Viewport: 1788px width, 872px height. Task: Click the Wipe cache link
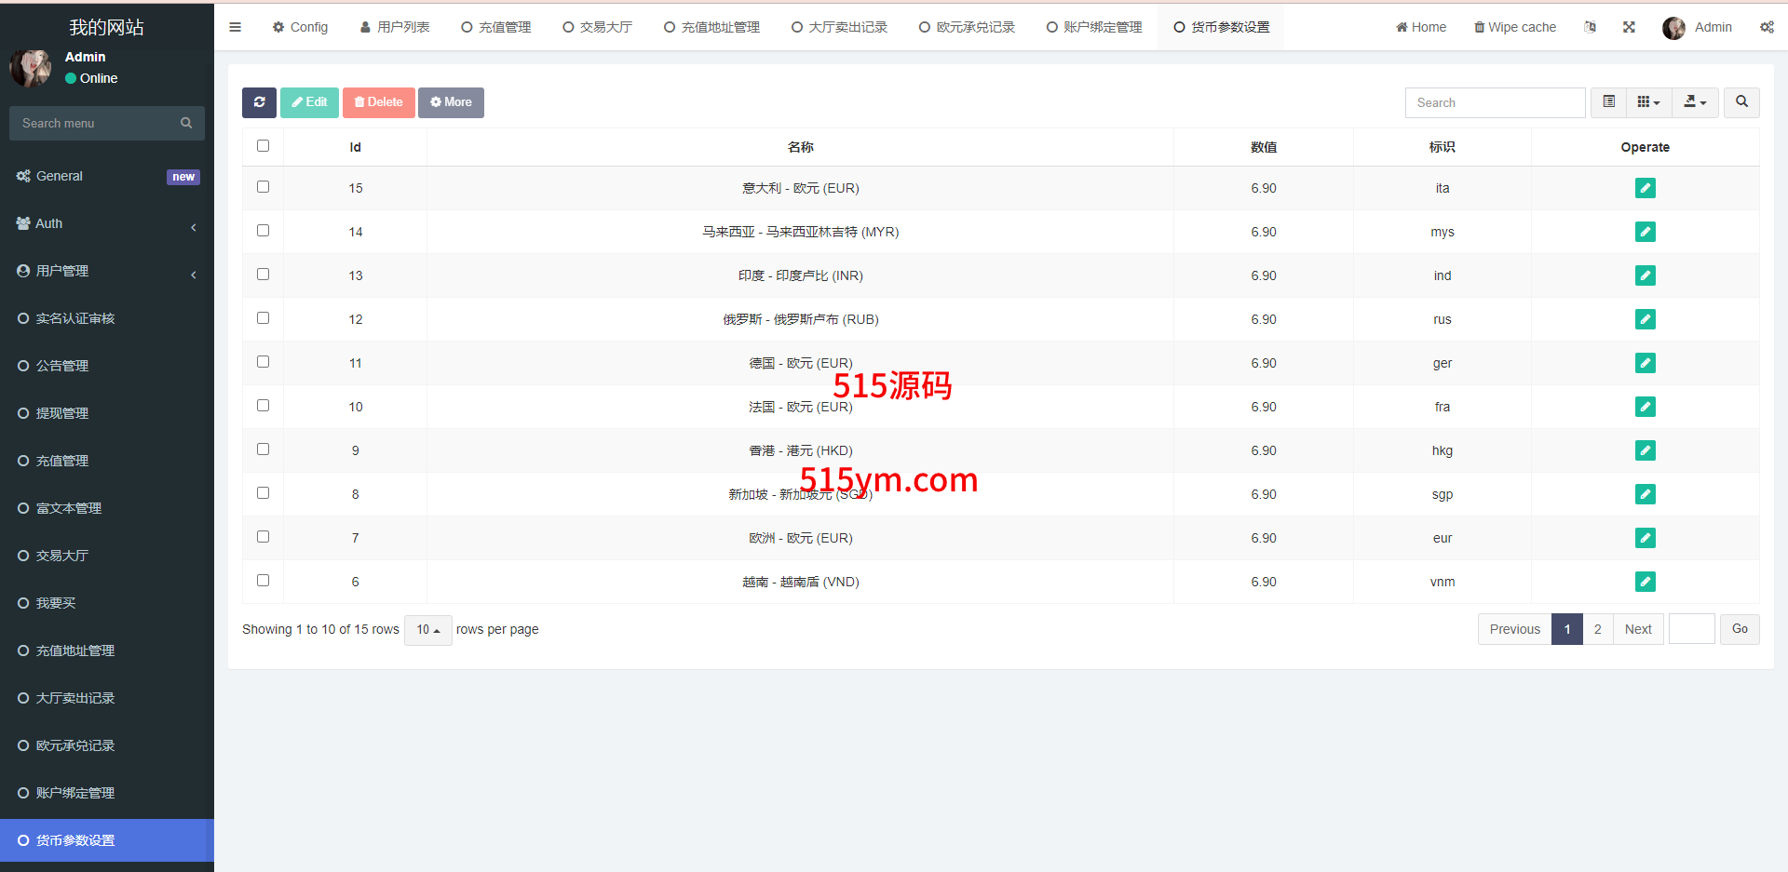coord(1514,28)
